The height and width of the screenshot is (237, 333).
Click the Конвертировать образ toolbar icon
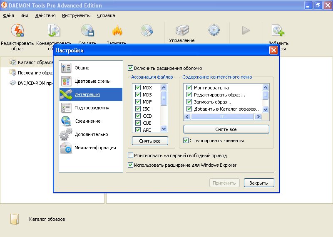pyautogui.click(x=54, y=31)
